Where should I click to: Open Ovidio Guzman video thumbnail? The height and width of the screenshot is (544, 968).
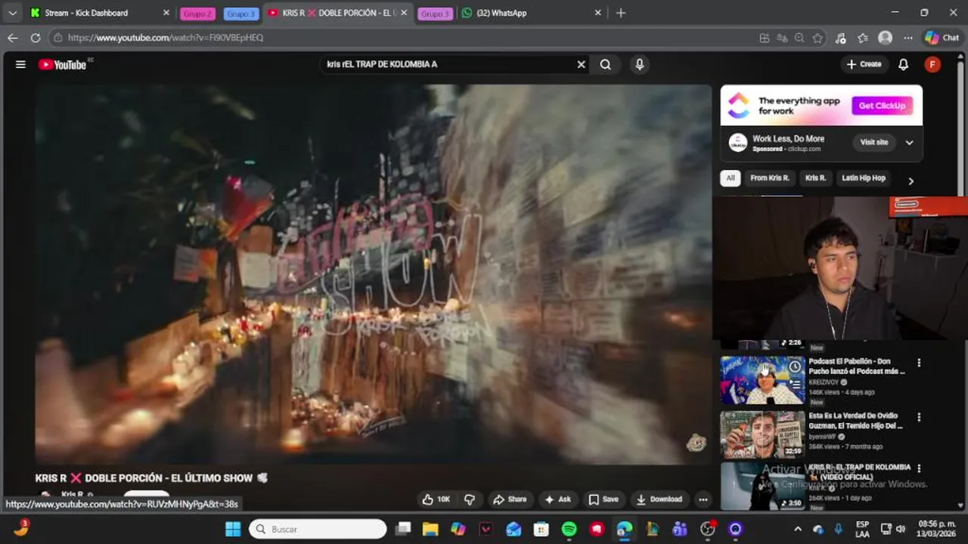coord(762,434)
